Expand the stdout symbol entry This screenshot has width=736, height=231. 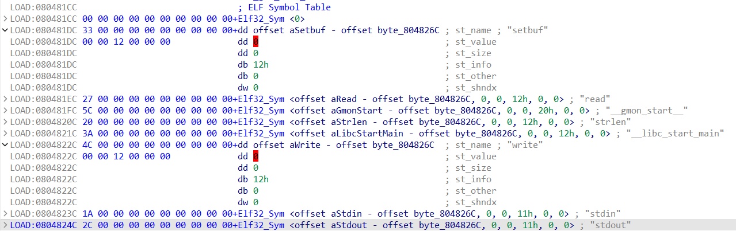tap(5, 225)
